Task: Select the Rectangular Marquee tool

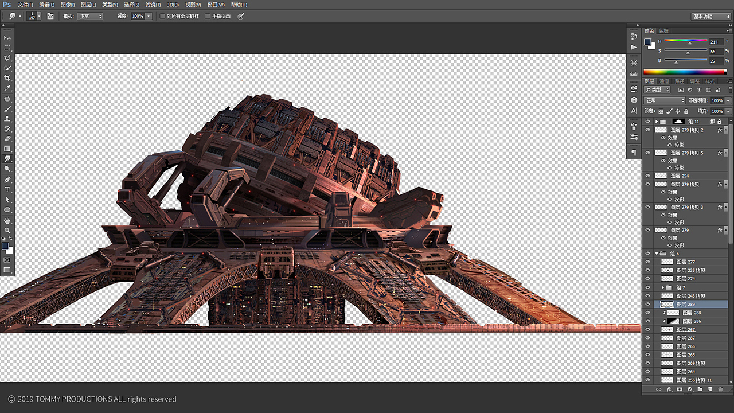Action: (x=7, y=48)
